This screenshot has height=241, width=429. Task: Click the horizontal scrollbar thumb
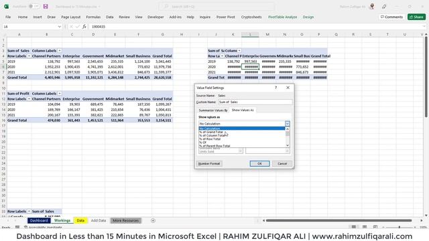pos(339,220)
